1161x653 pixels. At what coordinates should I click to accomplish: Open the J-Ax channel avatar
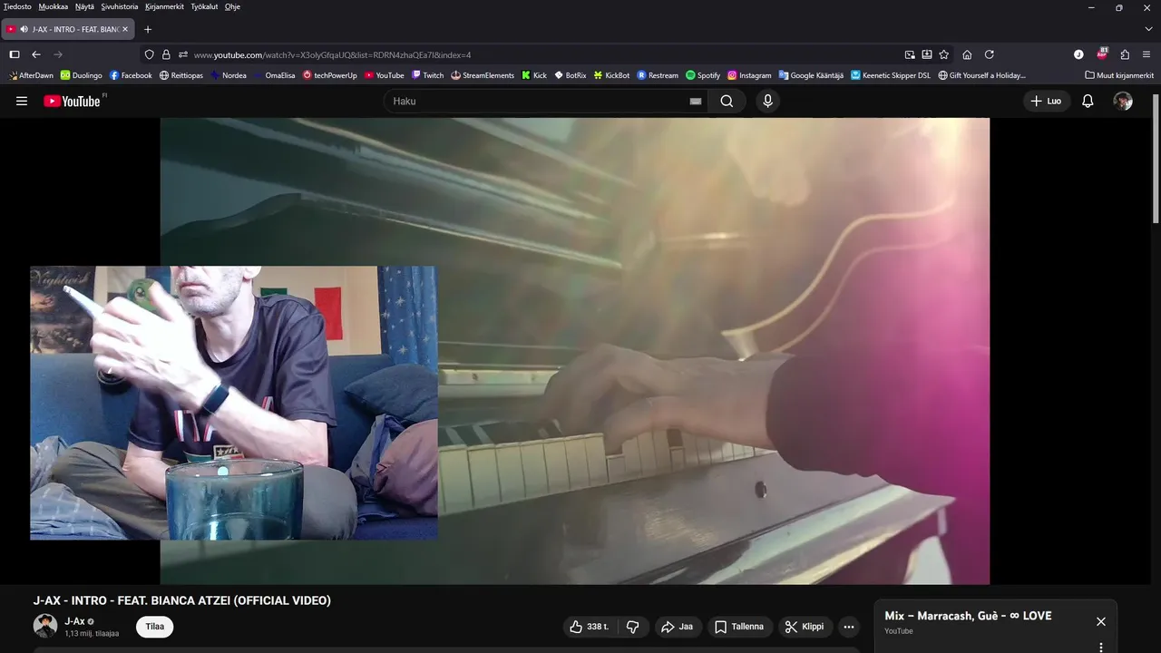click(45, 626)
